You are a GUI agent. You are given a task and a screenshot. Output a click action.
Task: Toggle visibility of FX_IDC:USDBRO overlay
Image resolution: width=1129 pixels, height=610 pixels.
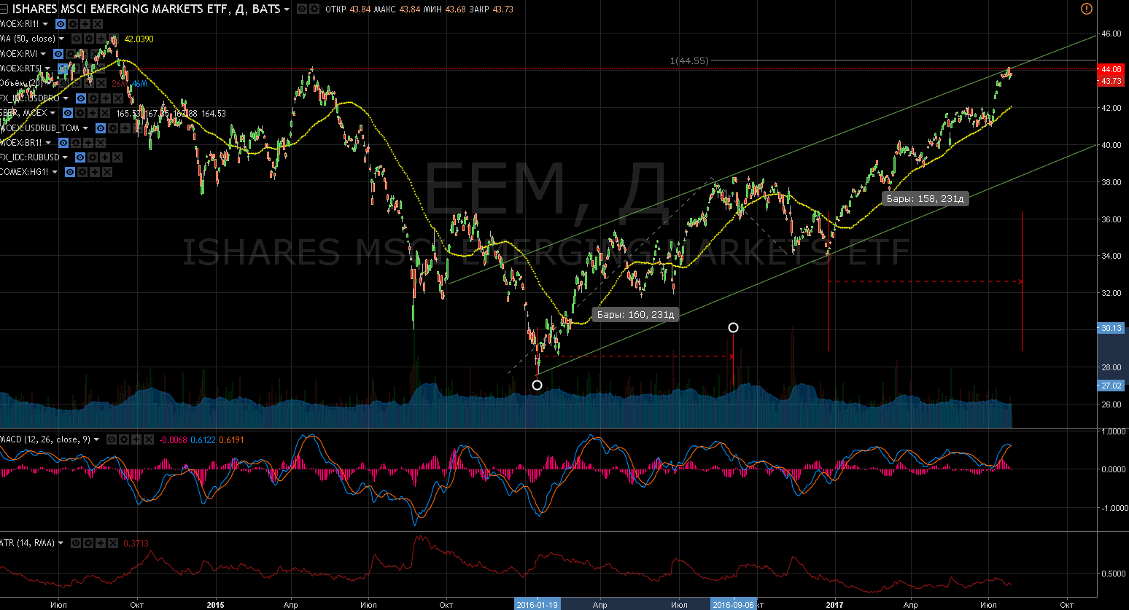click(x=81, y=98)
